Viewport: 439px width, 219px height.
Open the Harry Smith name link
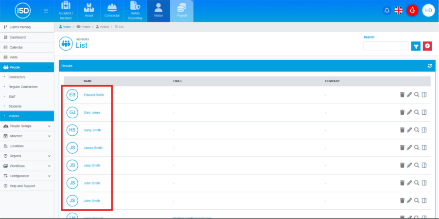click(92, 130)
